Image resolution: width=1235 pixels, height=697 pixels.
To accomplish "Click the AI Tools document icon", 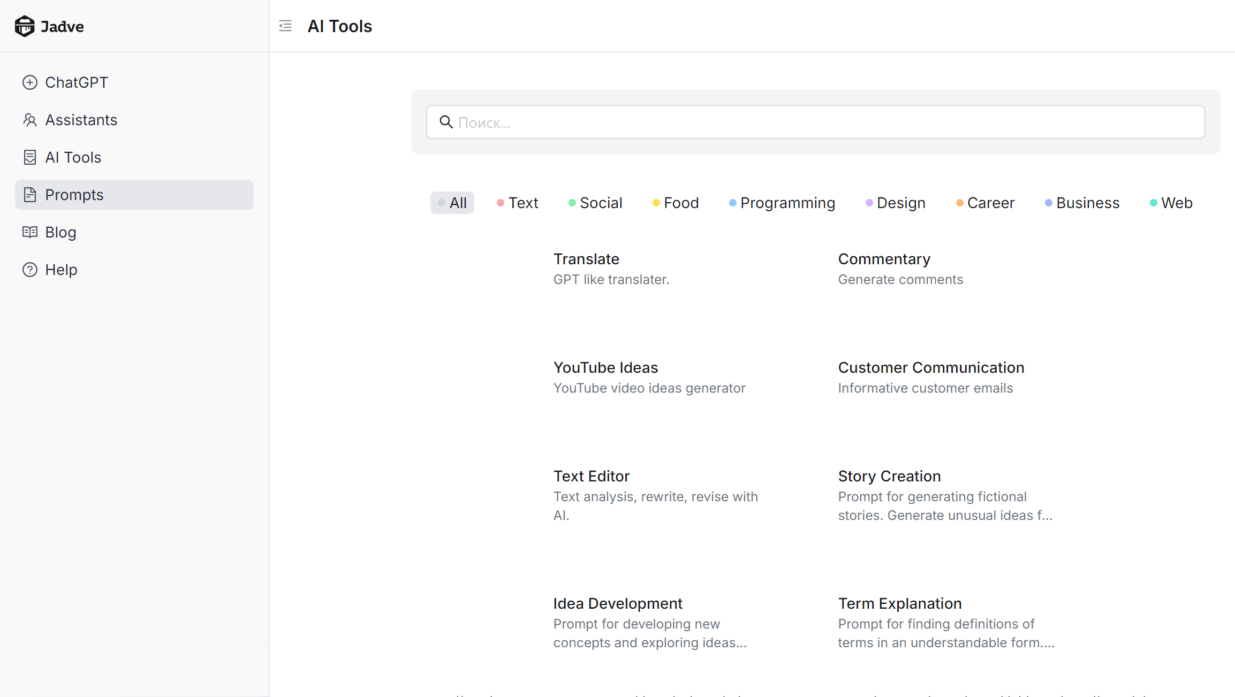I will tap(30, 157).
